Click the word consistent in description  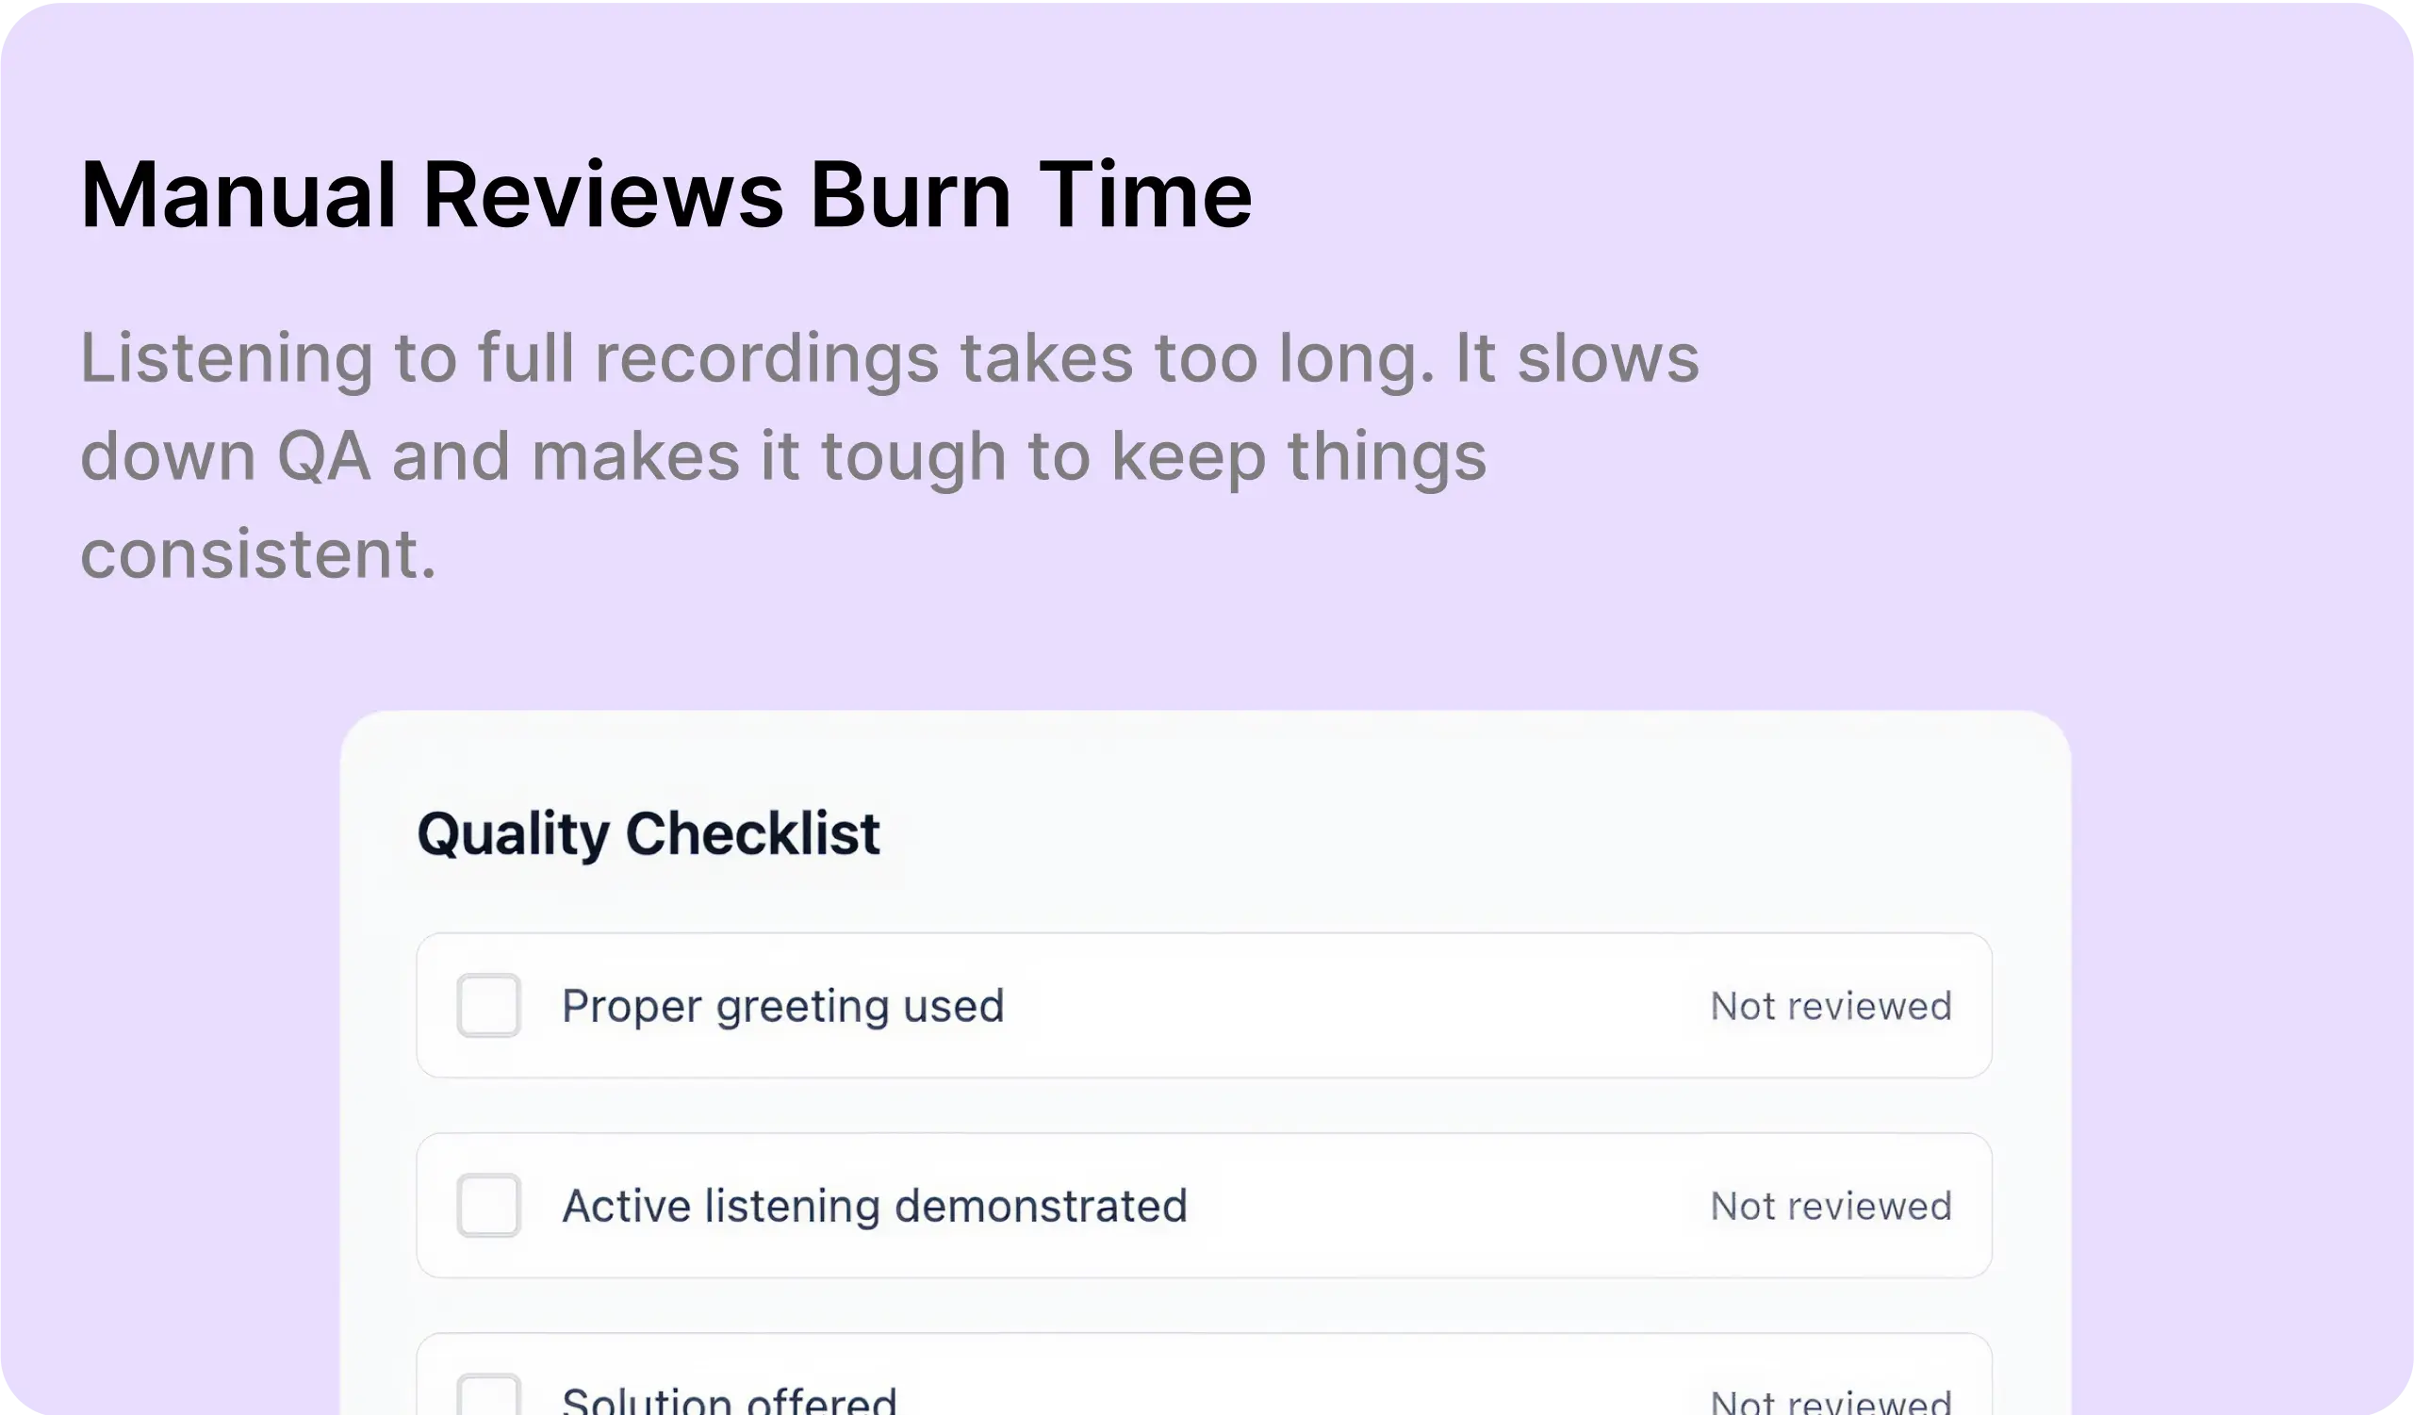point(257,554)
